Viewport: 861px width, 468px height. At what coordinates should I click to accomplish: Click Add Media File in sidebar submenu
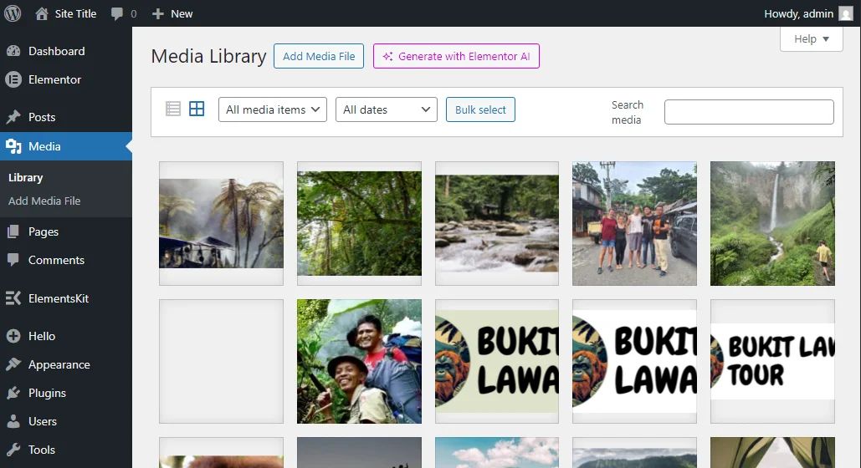tap(44, 201)
